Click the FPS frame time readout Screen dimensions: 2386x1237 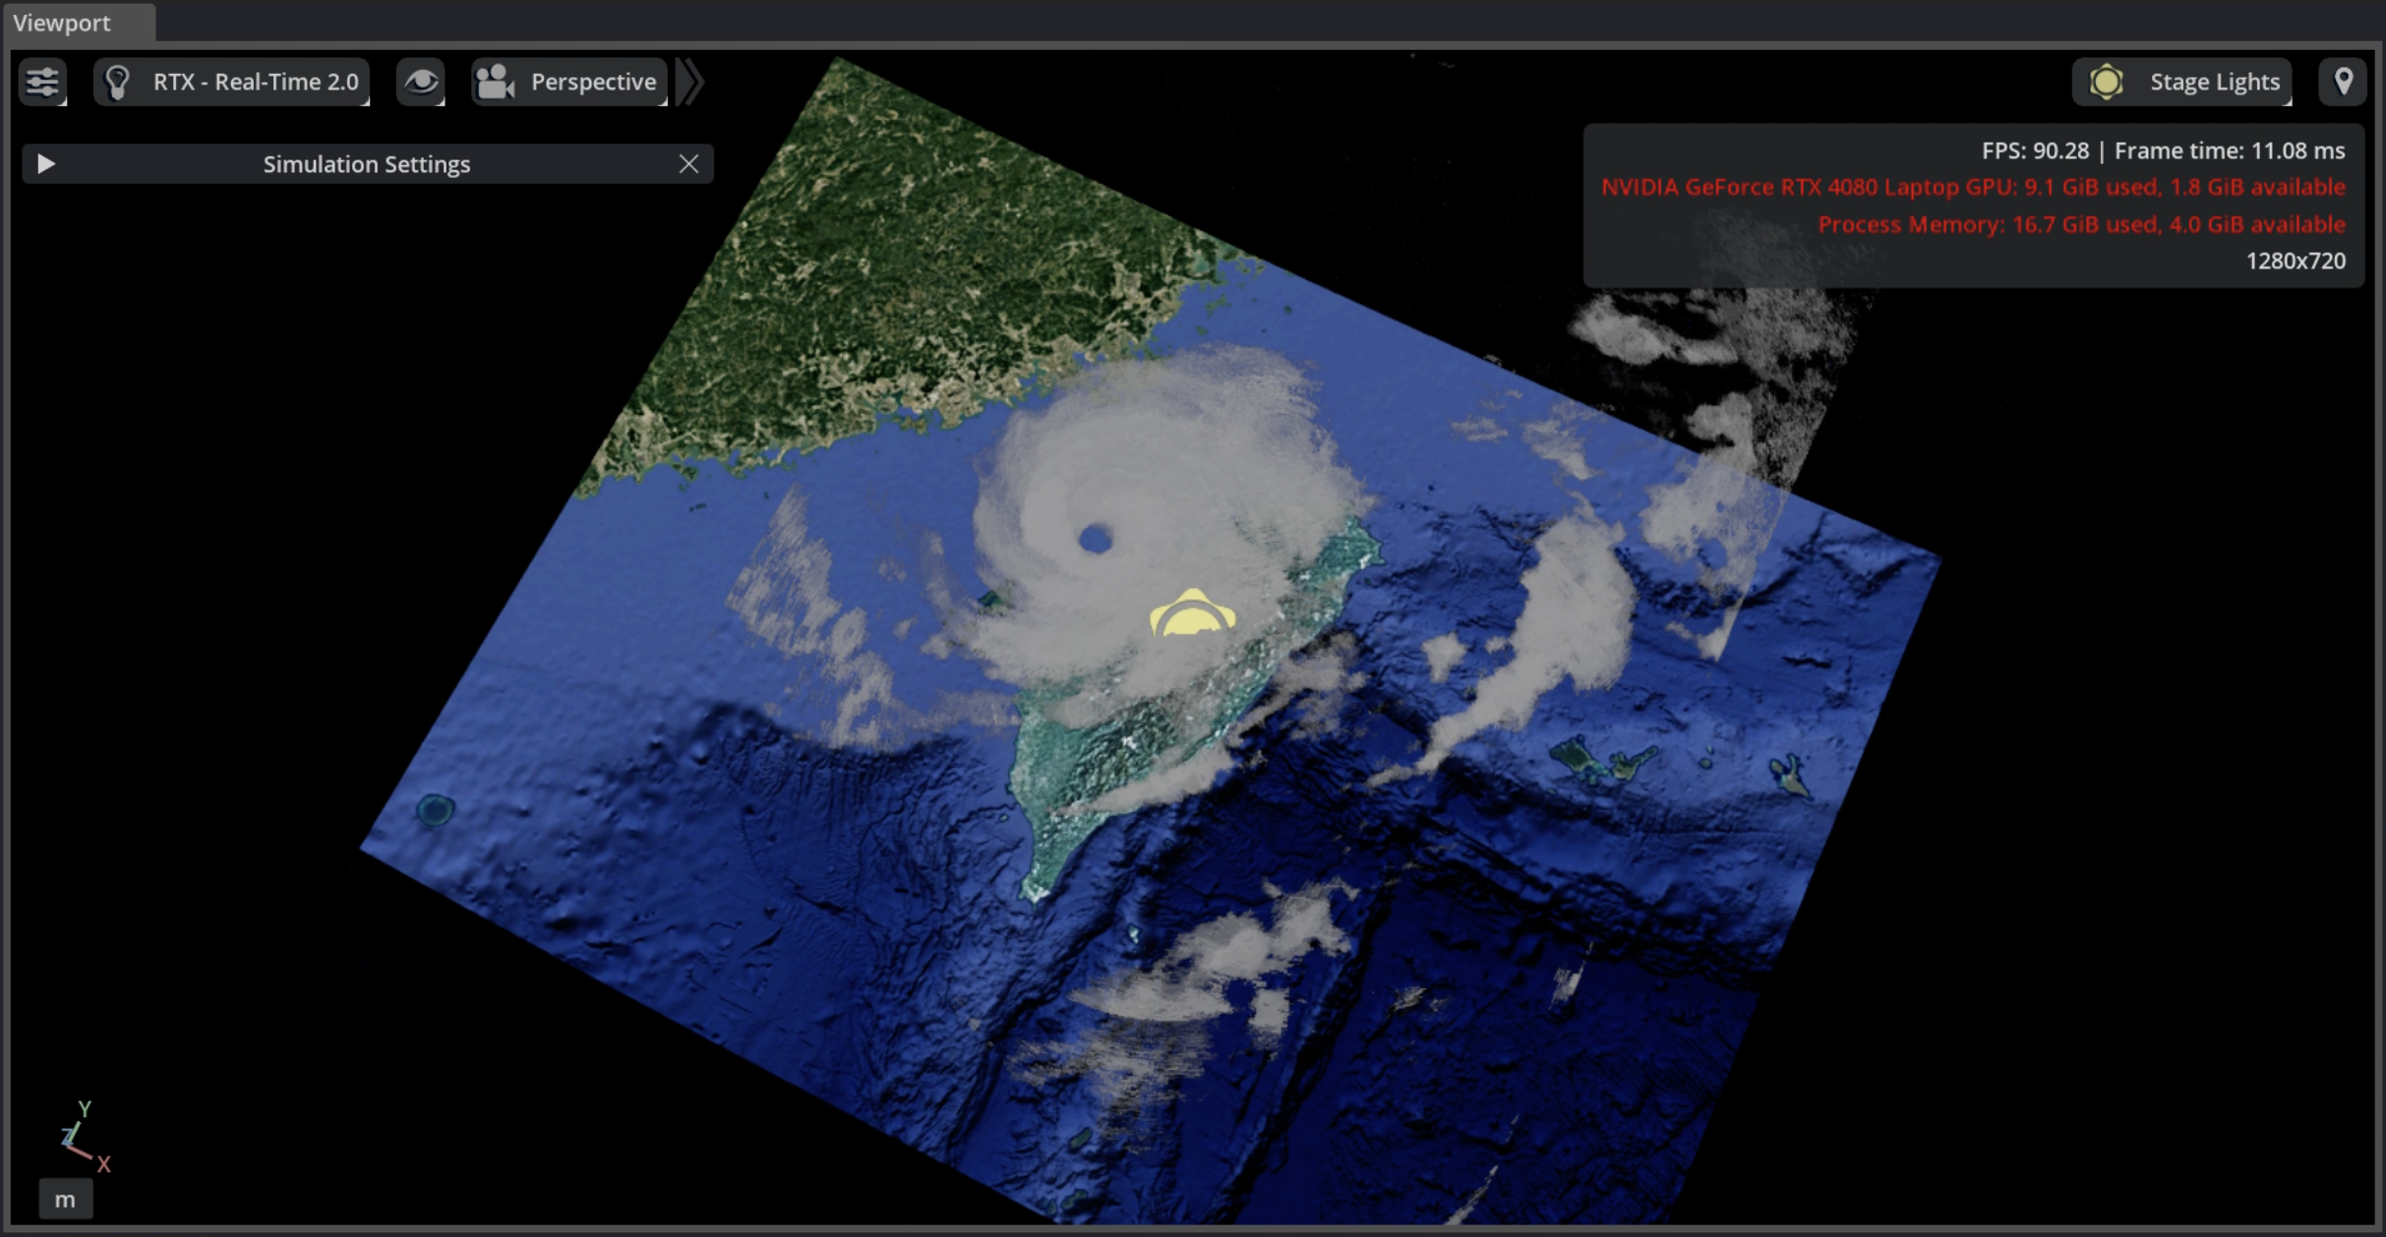2163,150
